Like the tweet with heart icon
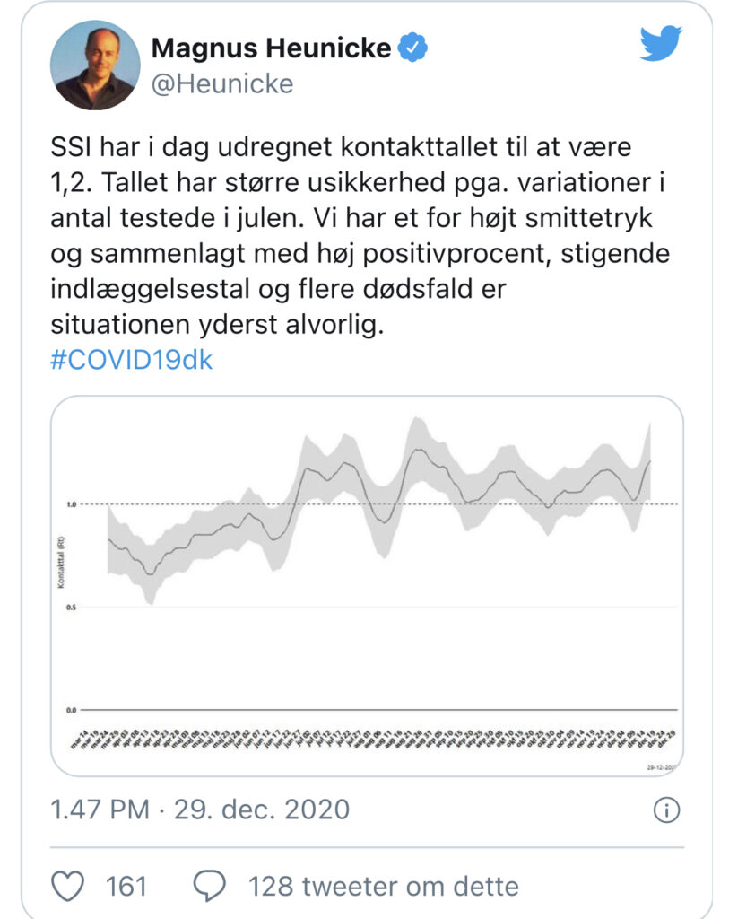The image size is (729, 919). pos(68,886)
